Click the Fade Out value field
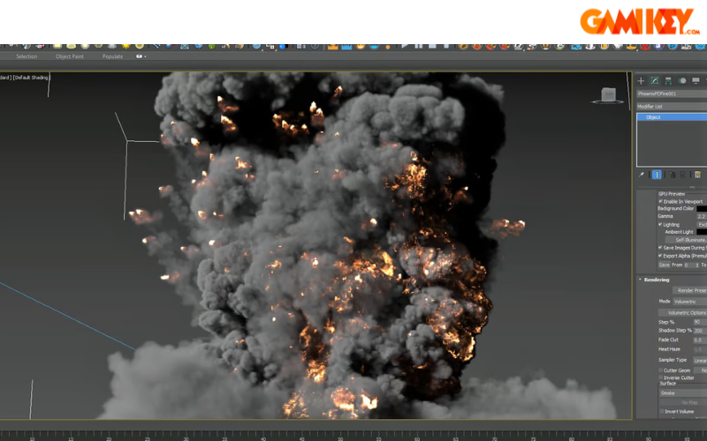 [700, 340]
